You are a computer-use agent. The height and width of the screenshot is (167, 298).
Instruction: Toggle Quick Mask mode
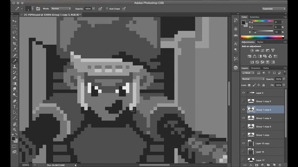[14, 146]
